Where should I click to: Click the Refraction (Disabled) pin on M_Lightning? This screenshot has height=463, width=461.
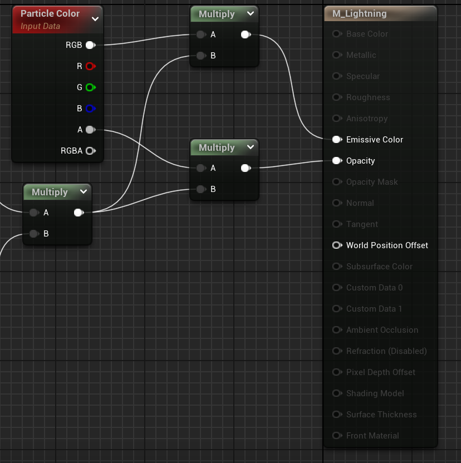tap(336, 351)
